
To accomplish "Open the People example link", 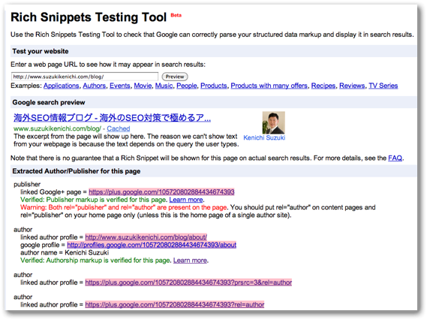I will (187, 86).
